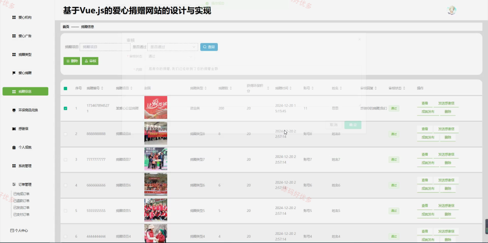
Task: Toggle the select-all checkbox in table header
Action: (65, 89)
